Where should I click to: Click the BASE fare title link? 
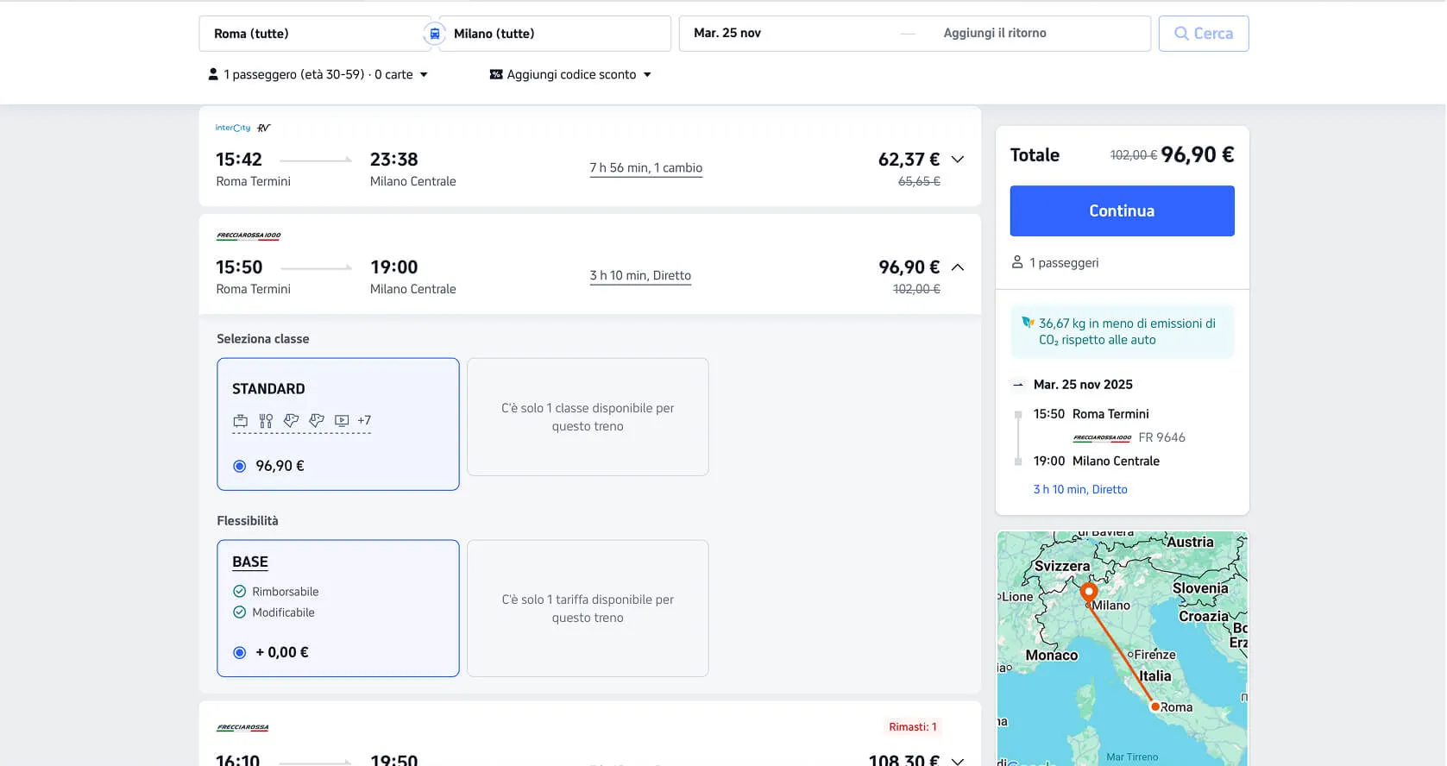[250, 562]
